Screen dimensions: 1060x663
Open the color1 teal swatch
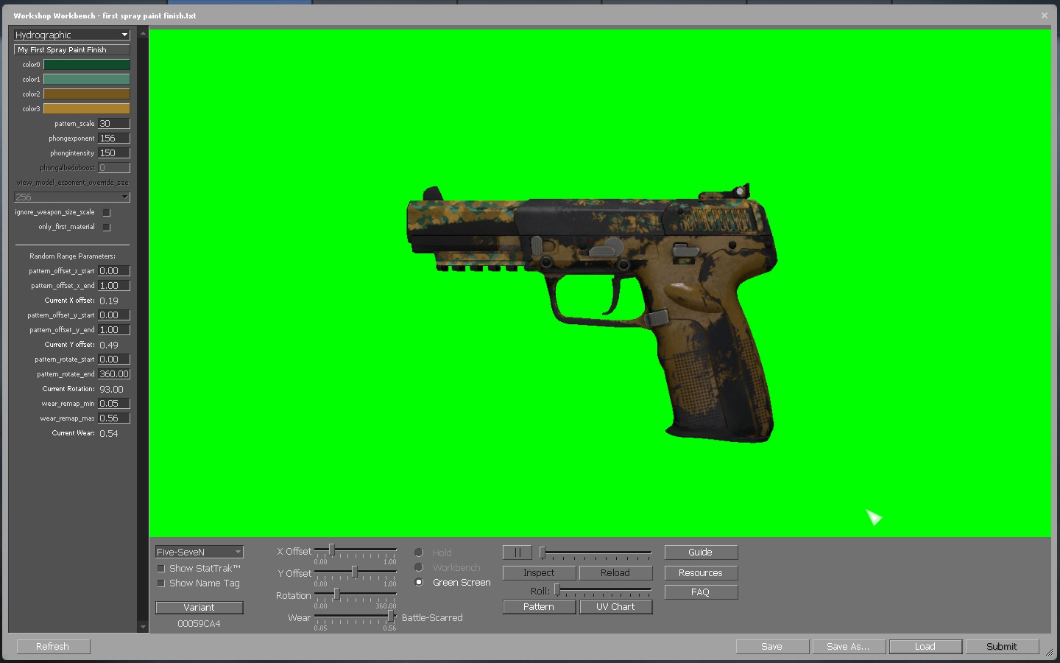point(87,80)
